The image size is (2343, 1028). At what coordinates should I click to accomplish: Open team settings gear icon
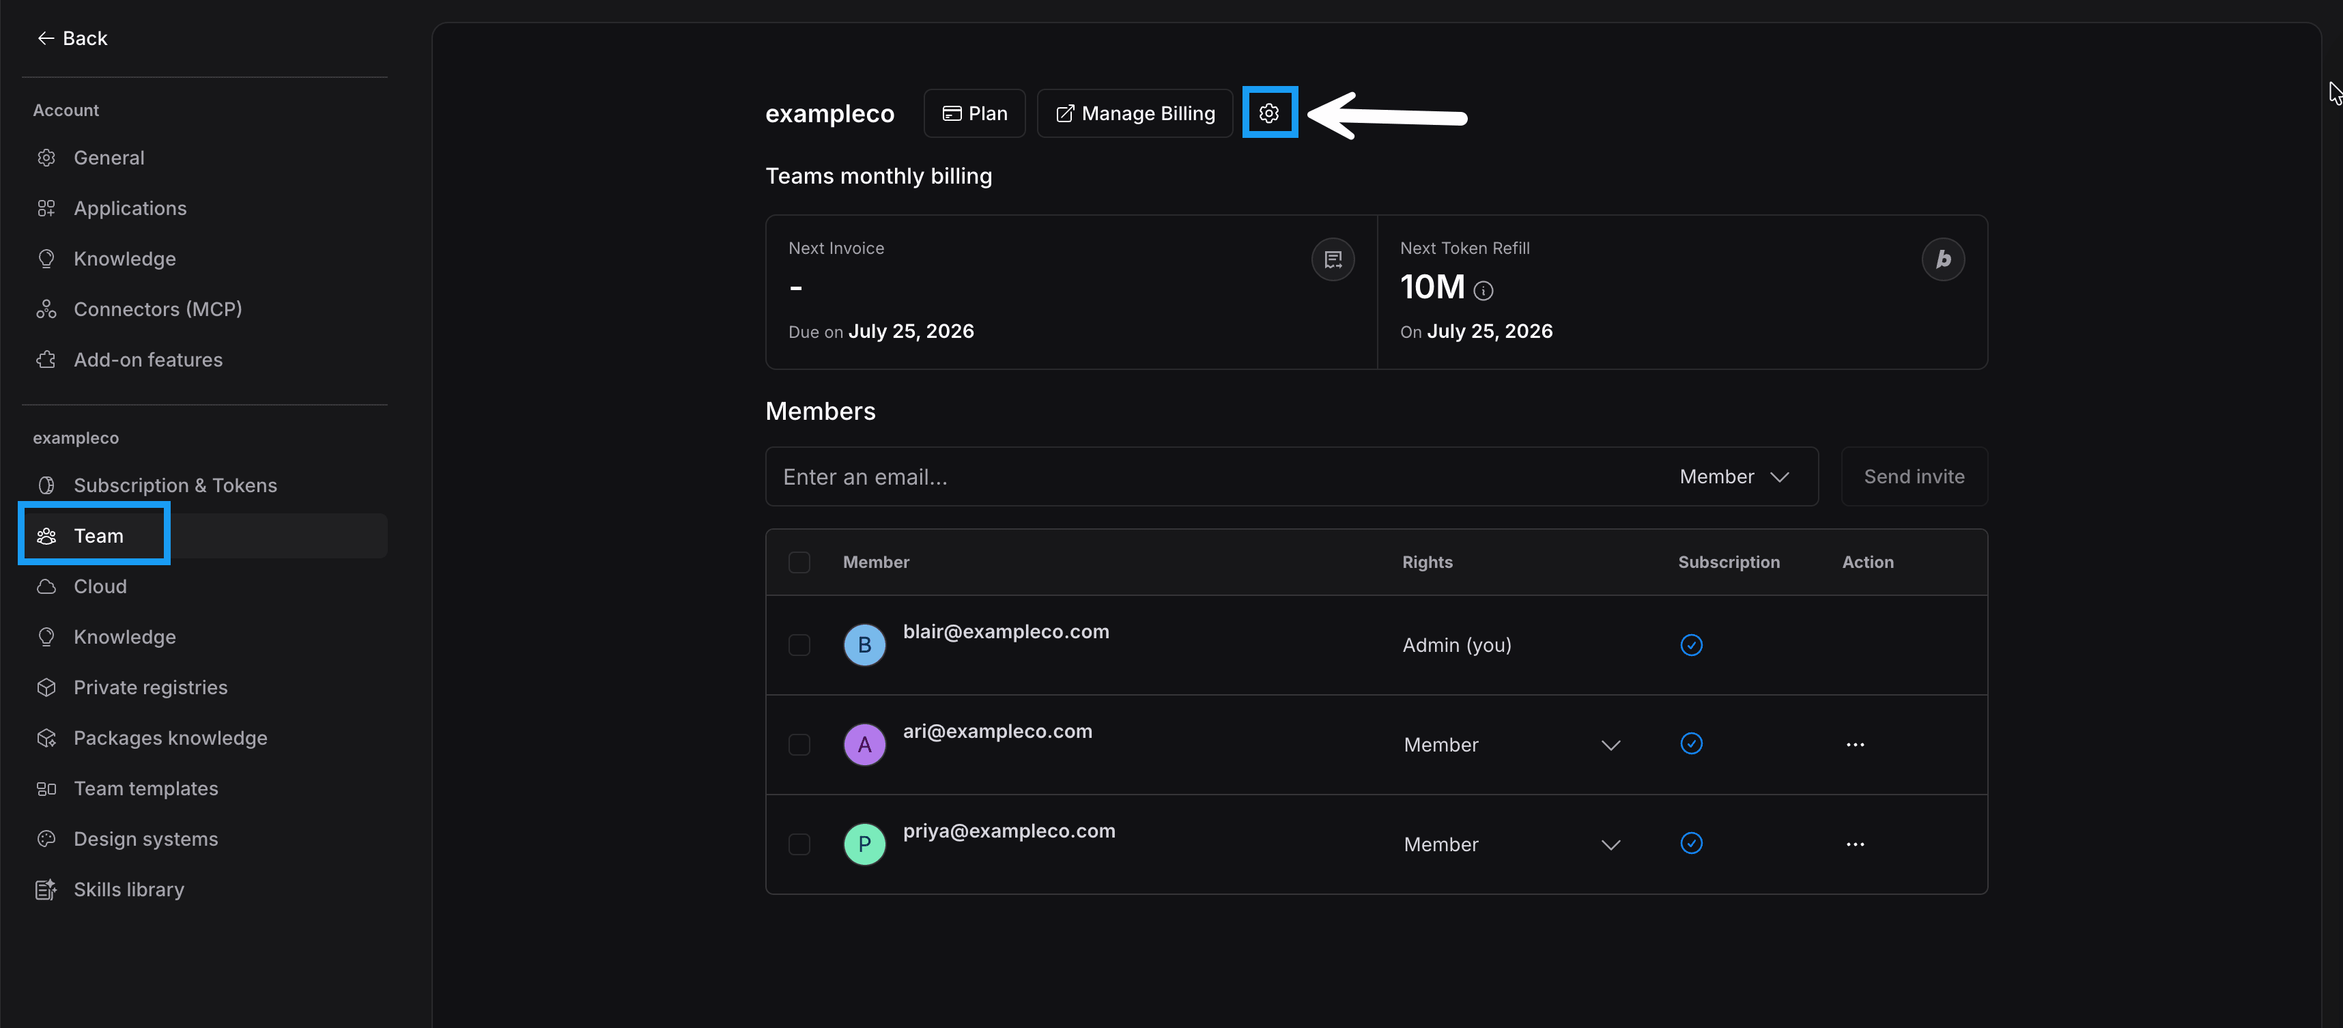click(1269, 114)
